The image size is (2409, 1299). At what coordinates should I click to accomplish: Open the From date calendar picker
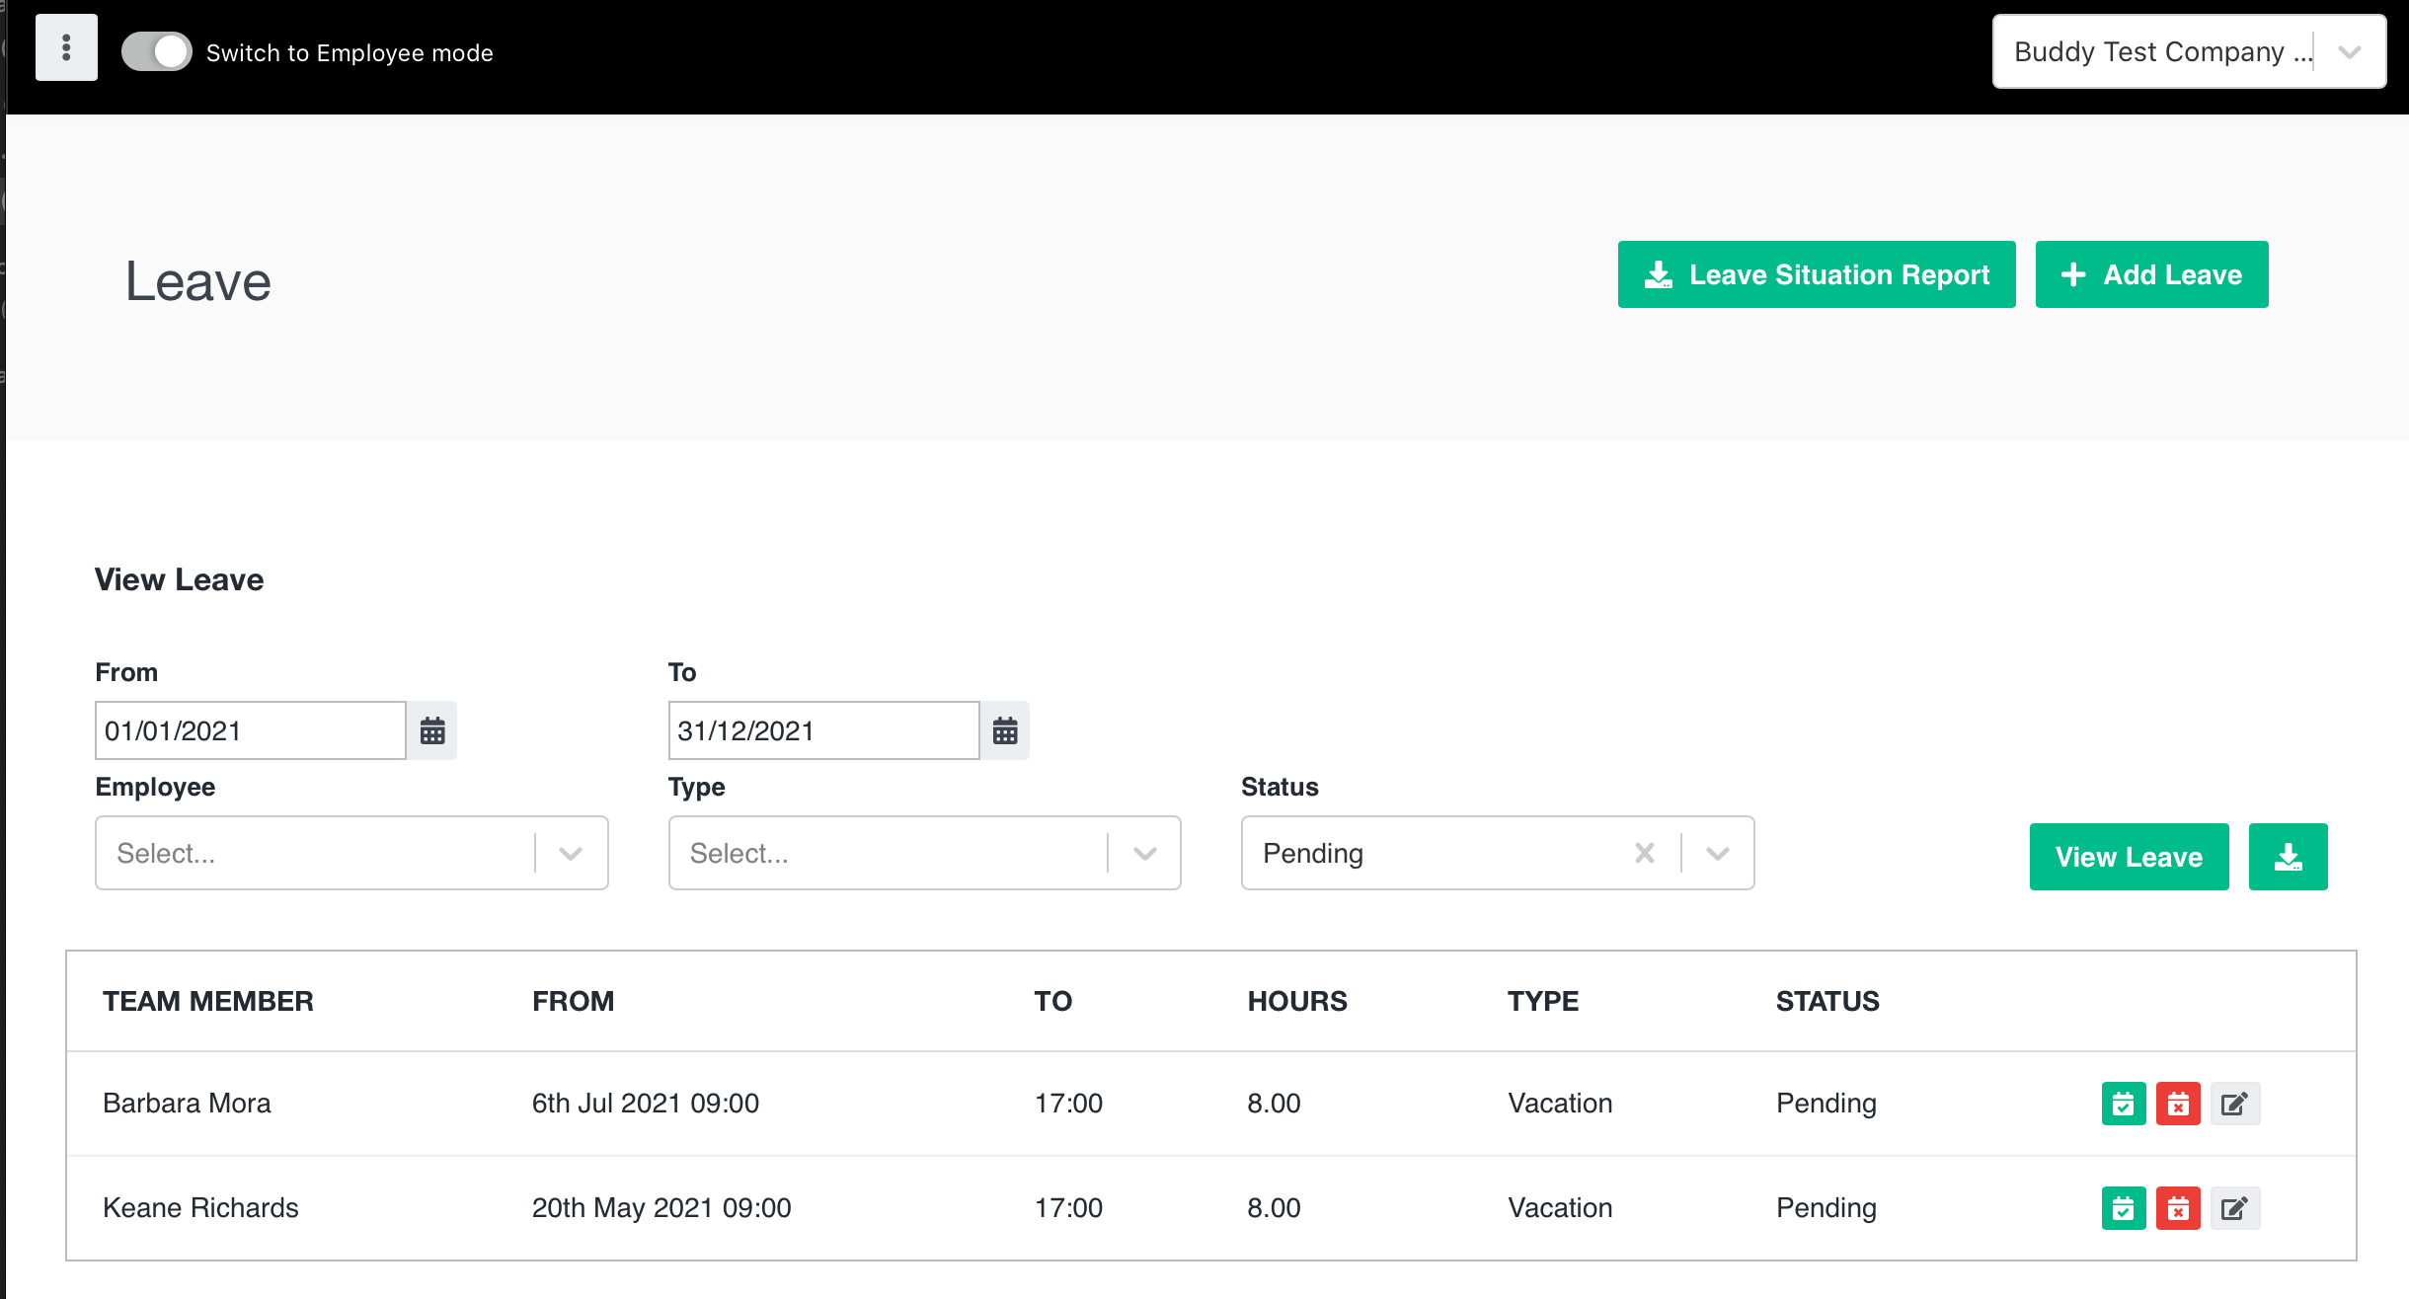tap(431, 730)
